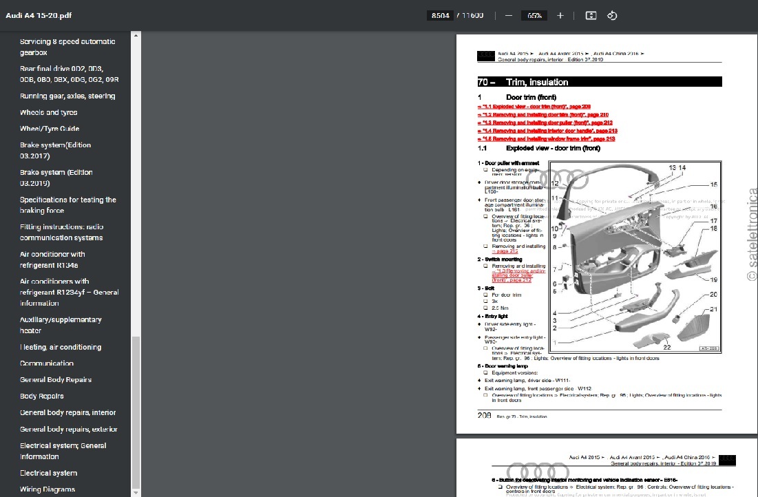Open Wheels and tyres bookmark
The image size is (758, 497).
[48, 112]
